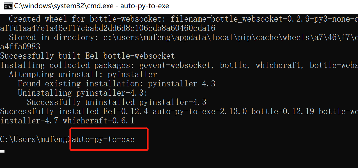Viewport: 358px width, 168px height.
Task: Click the hash line starting with affd1aa47e1a
Action: coord(108,28)
